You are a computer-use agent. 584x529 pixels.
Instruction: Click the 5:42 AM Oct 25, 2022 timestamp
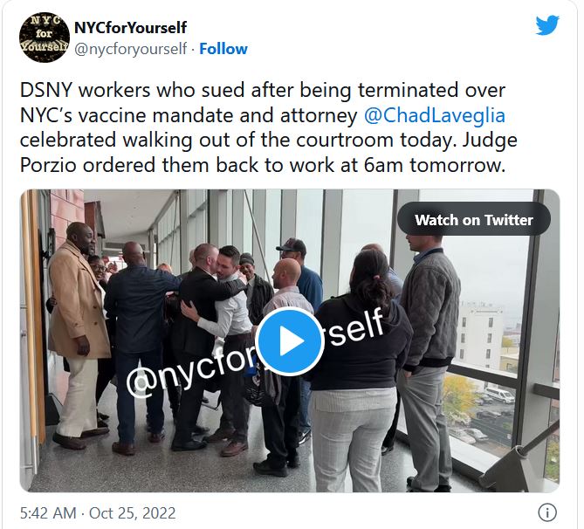98,513
